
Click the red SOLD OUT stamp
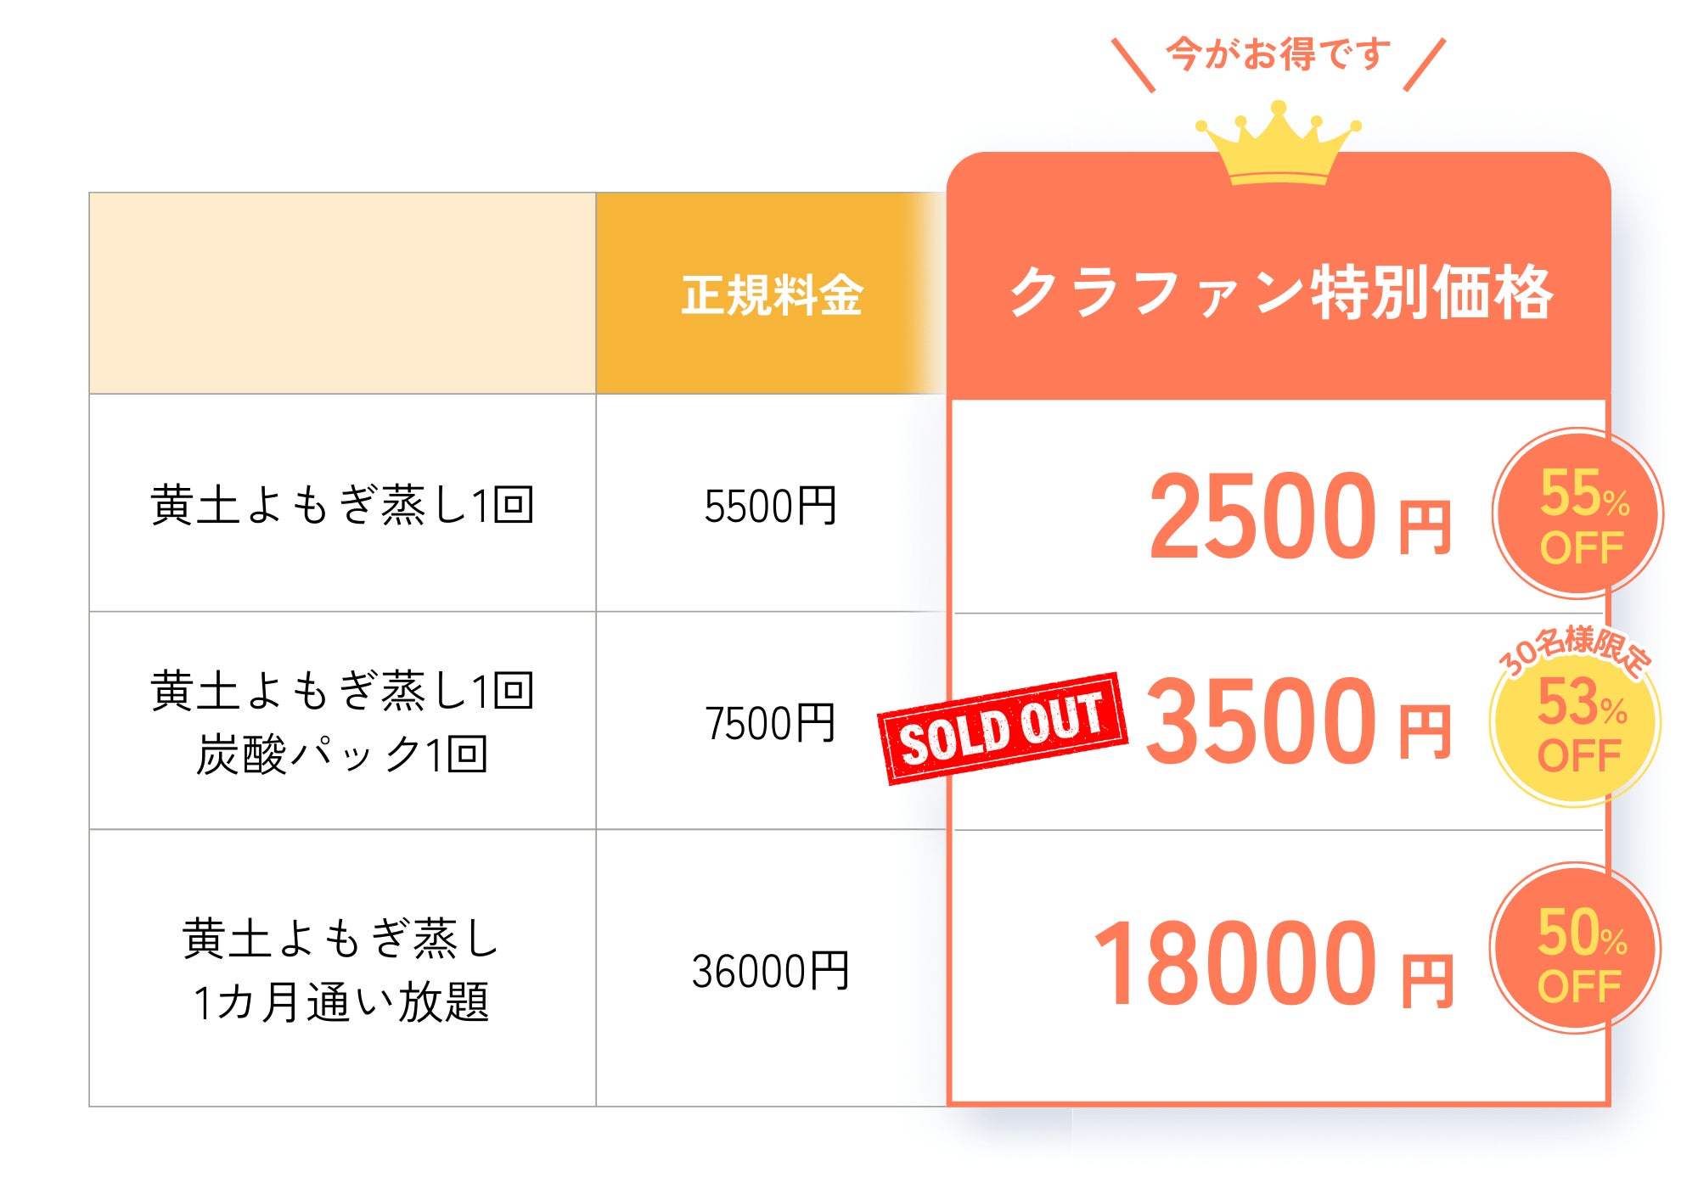(x=1003, y=729)
